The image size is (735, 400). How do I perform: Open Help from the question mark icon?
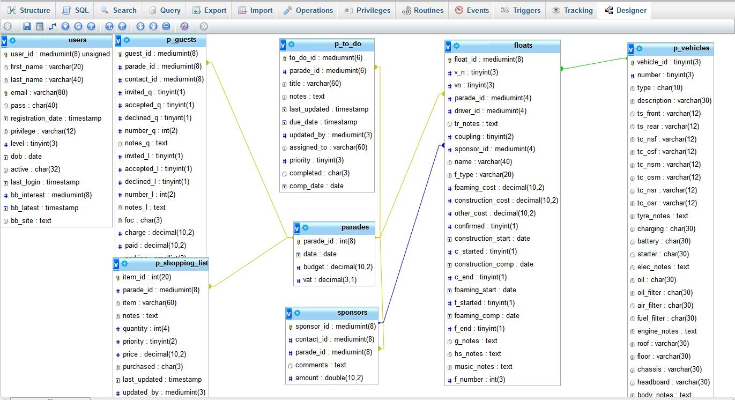(91, 26)
